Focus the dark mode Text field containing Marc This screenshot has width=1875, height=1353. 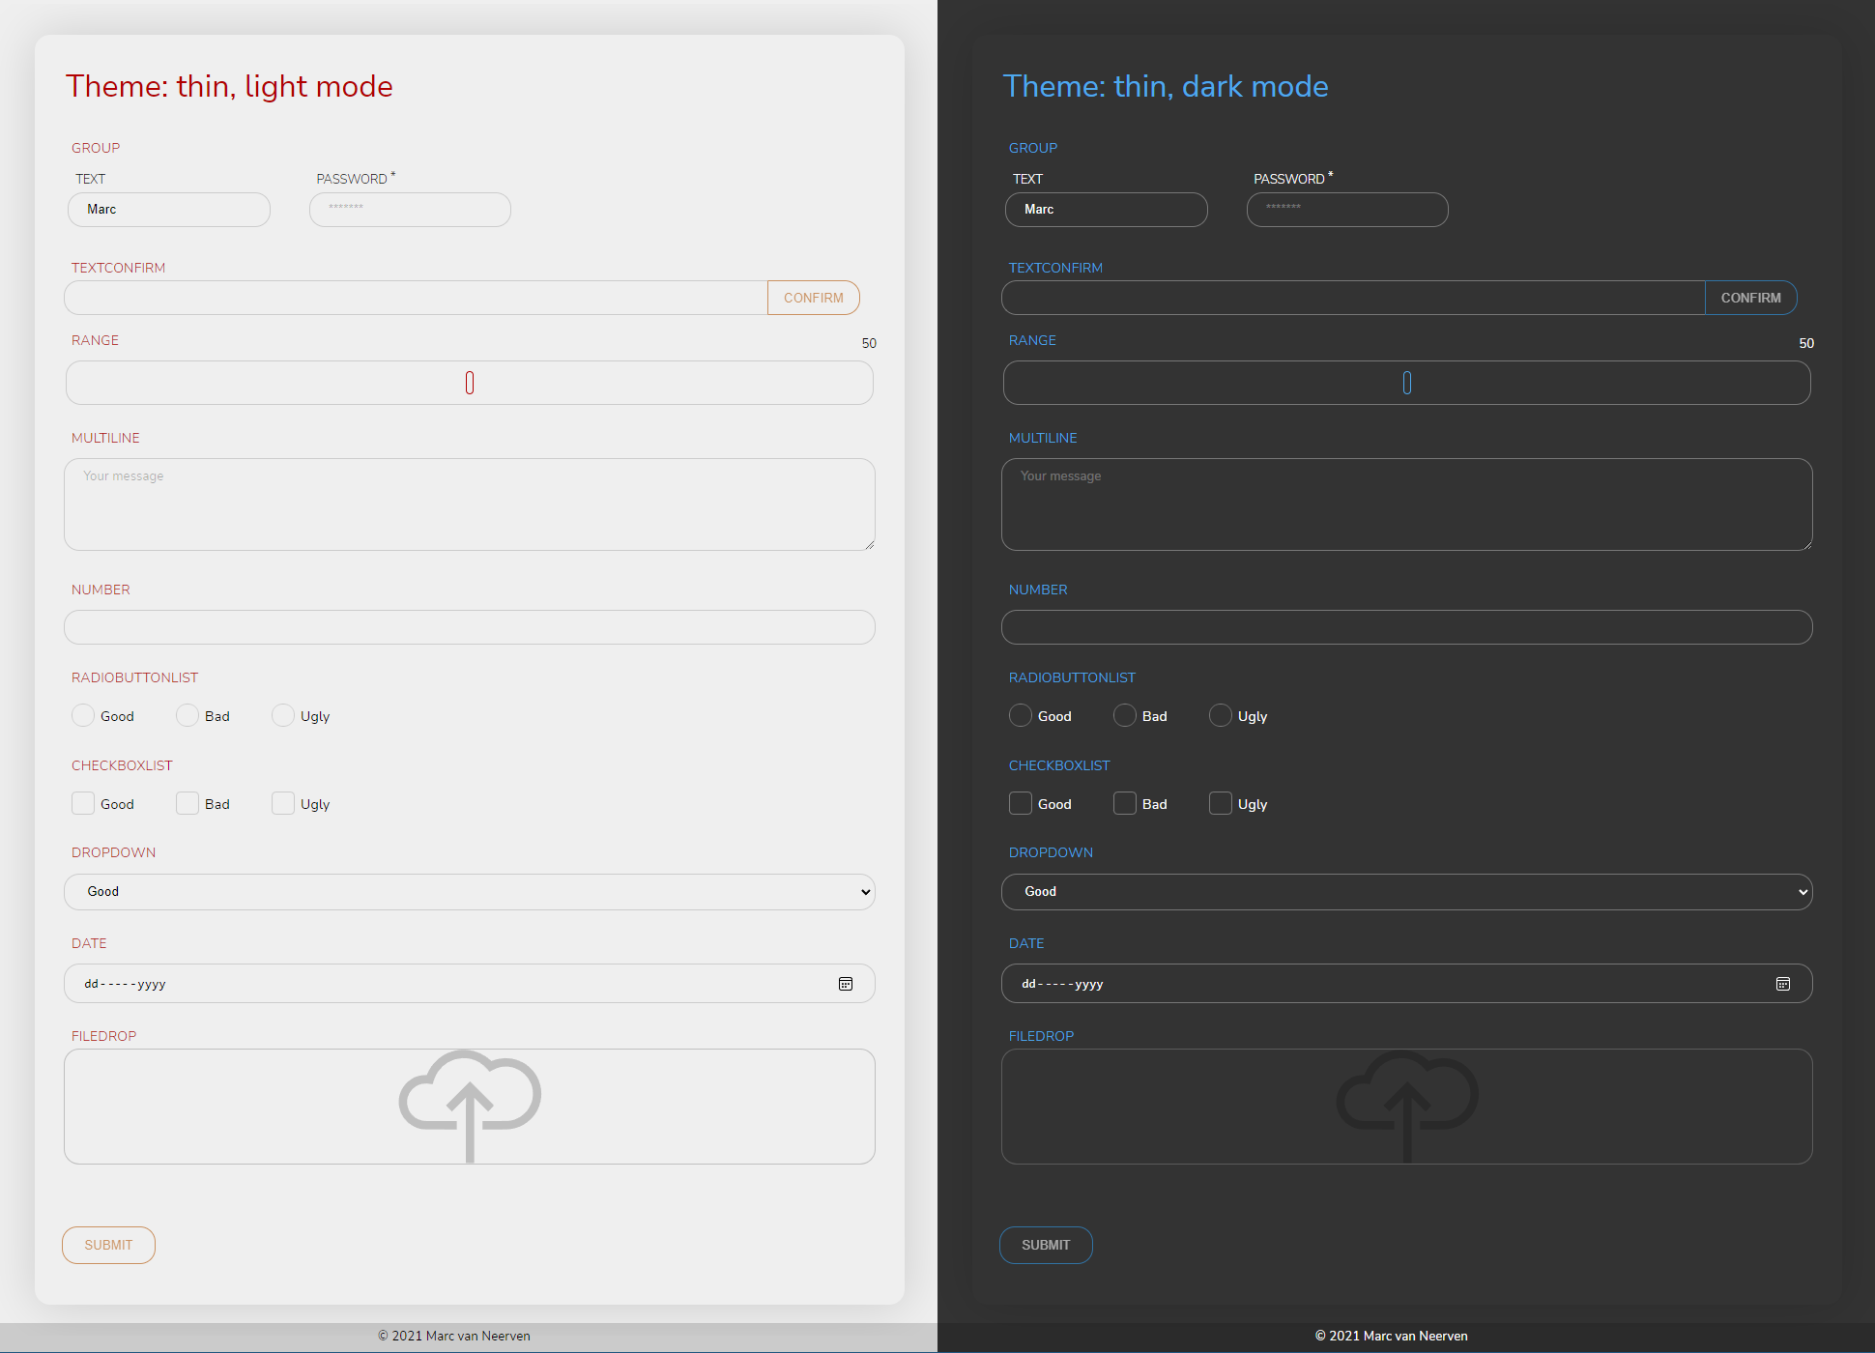1107,210
